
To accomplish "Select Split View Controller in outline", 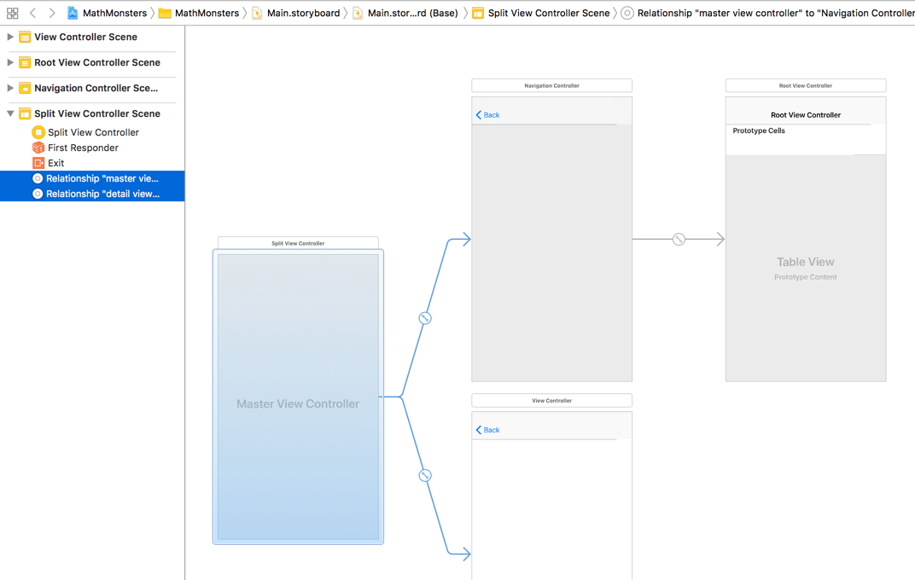I will [92, 132].
